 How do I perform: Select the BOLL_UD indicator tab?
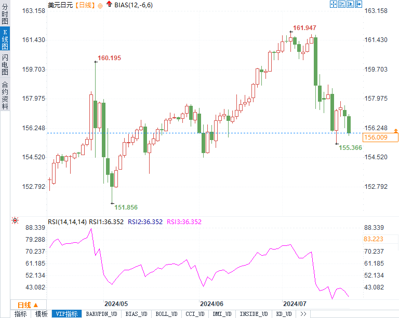(x=166, y=314)
